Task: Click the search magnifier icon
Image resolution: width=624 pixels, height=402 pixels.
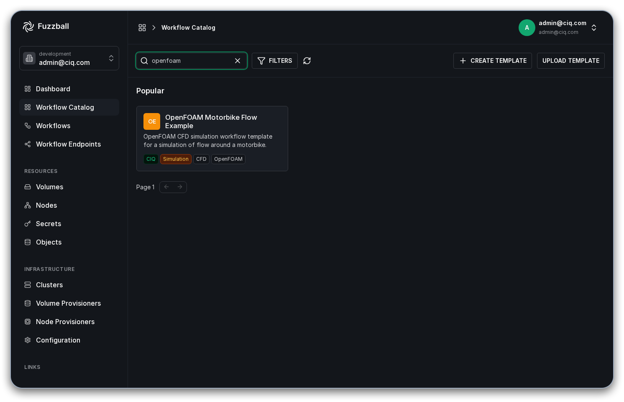Action: [x=144, y=61]
